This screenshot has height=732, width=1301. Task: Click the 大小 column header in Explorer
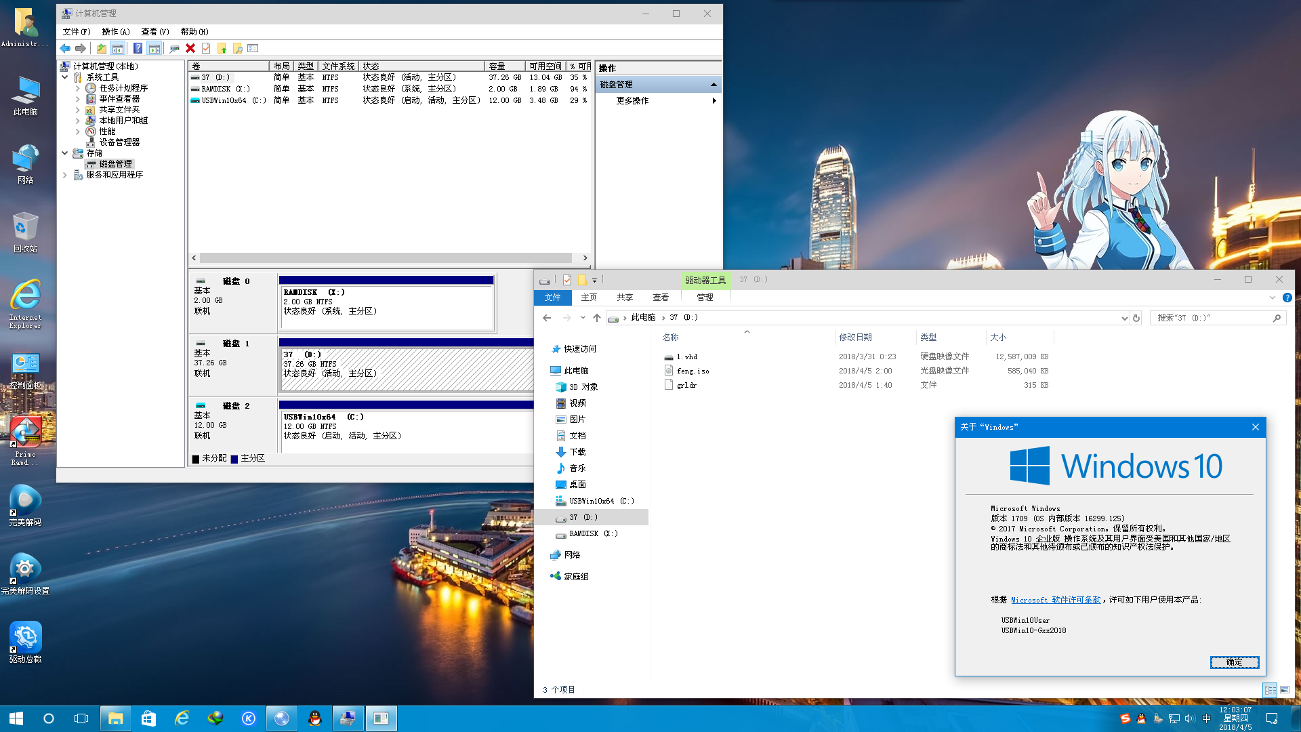[1019, 338]
